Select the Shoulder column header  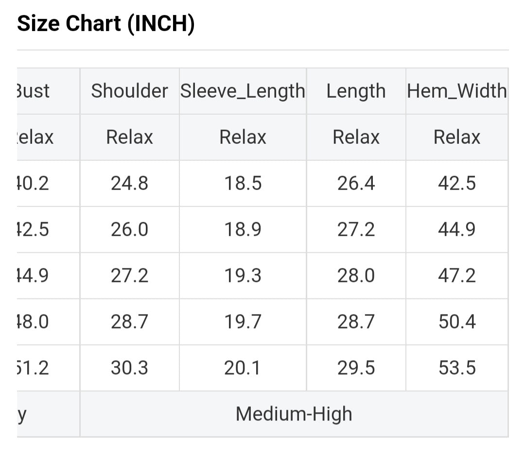click(x=129, y=91)
